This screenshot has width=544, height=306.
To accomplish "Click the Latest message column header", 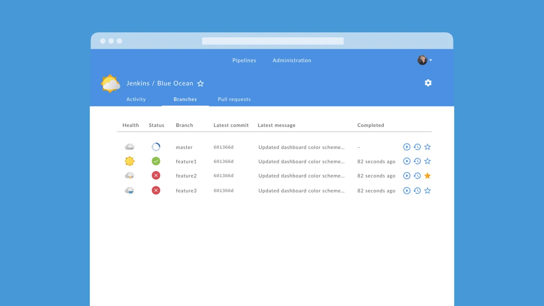I will click(277, 125).
